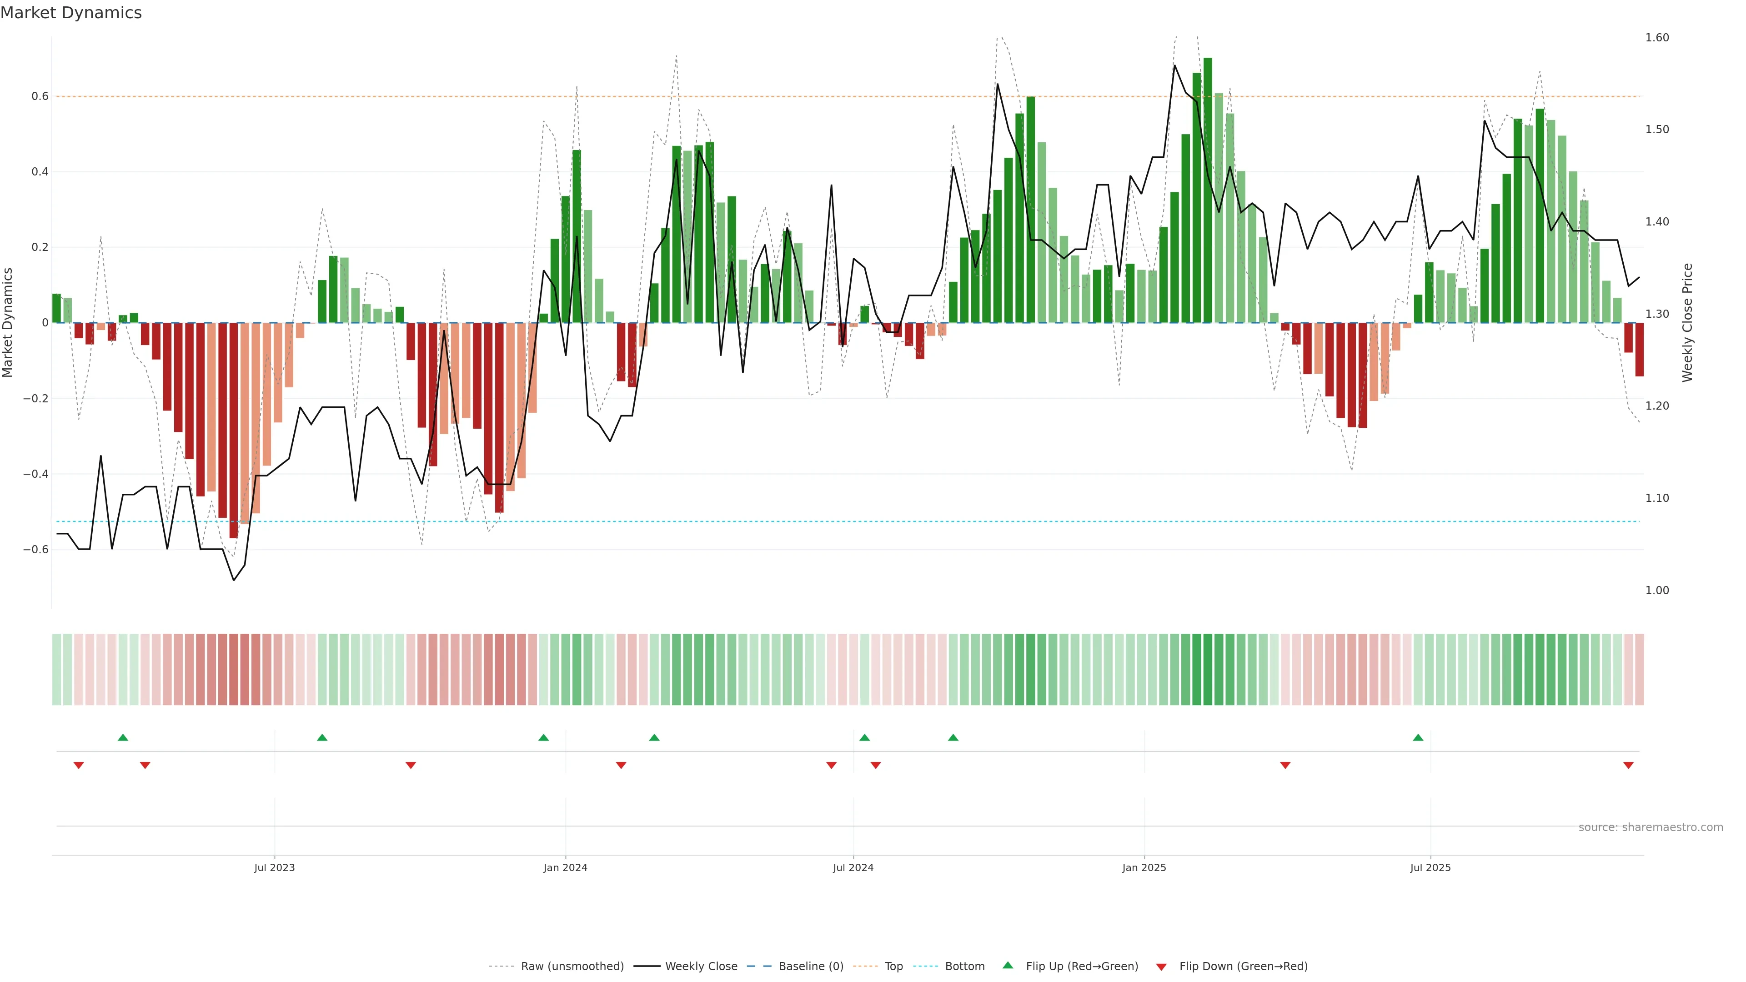Click the Jul 2025 x-axis label
The width and height of the screenshot is (1746, 982).
point(1430,867)
